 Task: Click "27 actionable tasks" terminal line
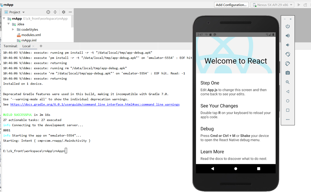pyautogui.click(x=32, y=120)
